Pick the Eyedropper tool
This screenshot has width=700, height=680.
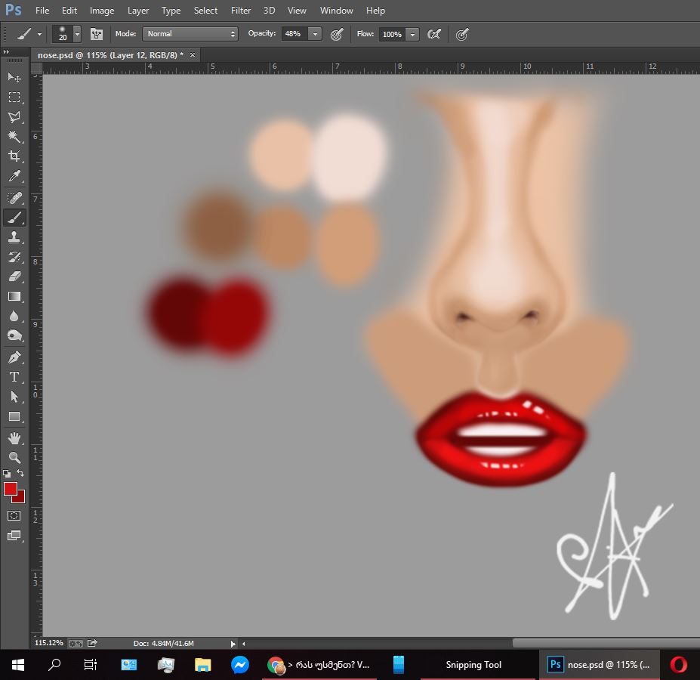tap(14, 177)
